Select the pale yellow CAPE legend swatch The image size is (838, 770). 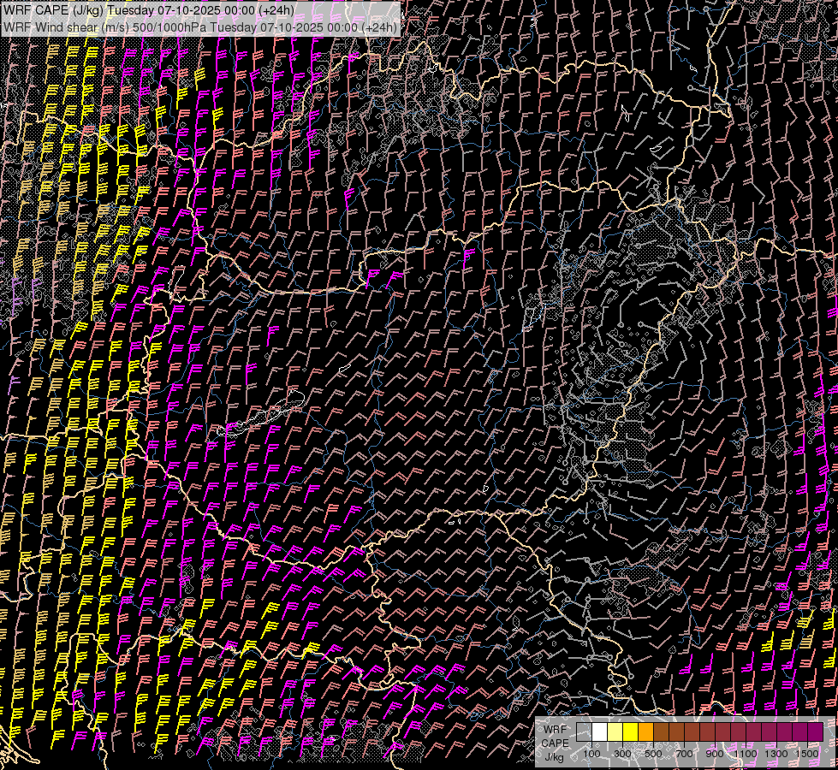coord(615,732)
